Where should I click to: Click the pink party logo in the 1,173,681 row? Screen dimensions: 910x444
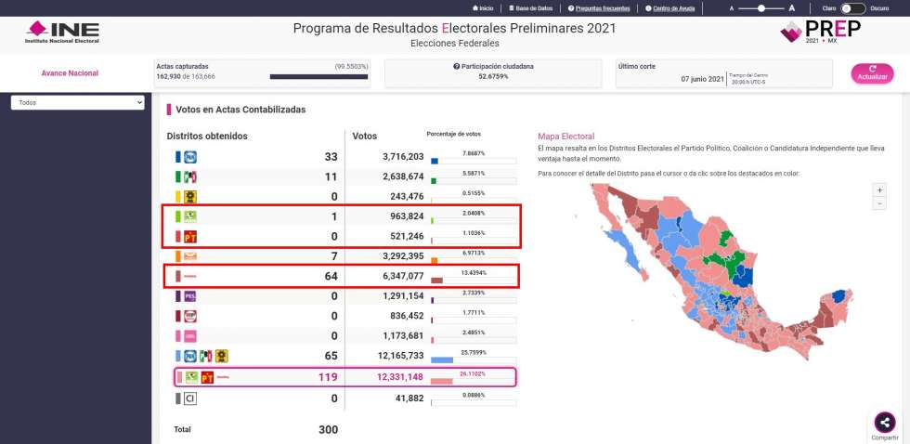click(x=190, y=336)
